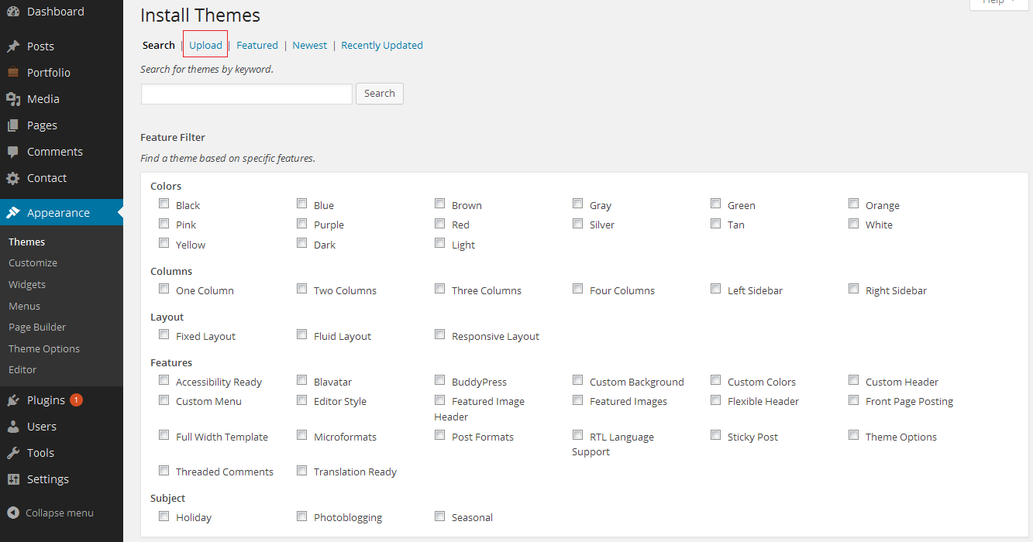Switch to the Upload tab

(205, 45)
